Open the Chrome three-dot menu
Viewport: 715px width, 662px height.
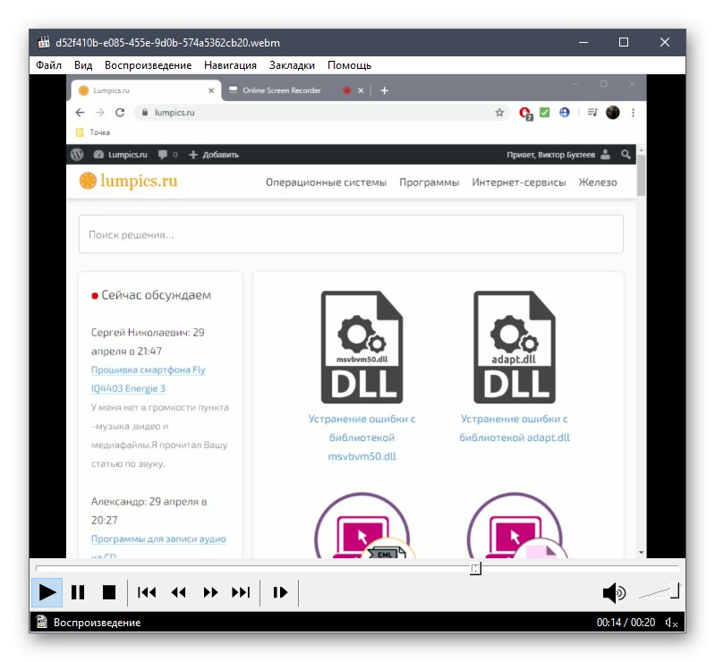tap(633, 113)
